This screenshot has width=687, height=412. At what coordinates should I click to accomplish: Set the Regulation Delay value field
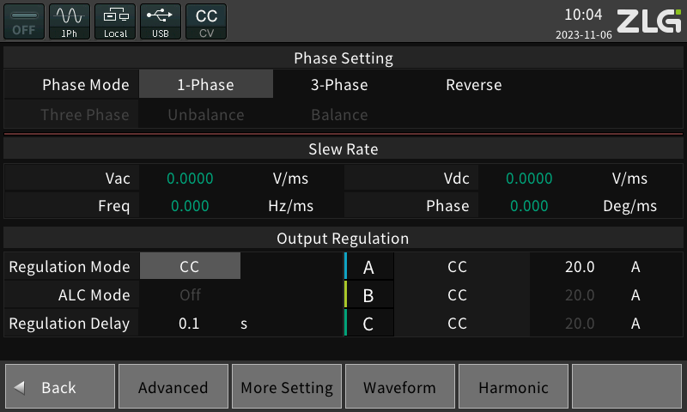188,324
